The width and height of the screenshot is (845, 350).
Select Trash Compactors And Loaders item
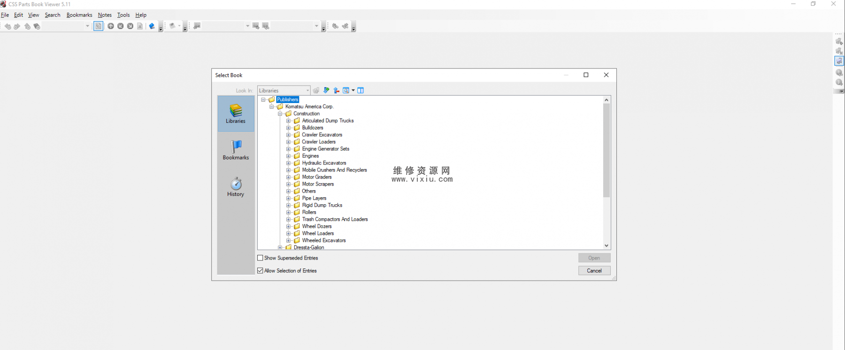tap(335, 219)
